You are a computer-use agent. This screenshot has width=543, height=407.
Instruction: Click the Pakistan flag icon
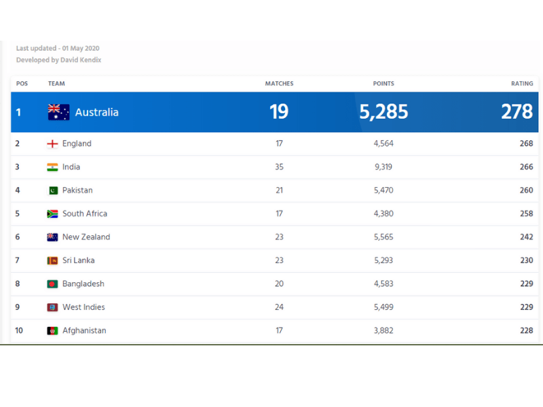click(x=52, y=191)
